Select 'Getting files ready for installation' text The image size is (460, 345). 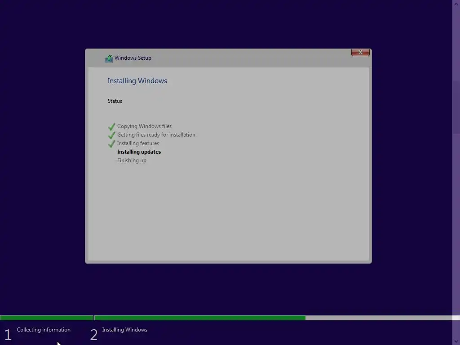(x=156, y=135)
